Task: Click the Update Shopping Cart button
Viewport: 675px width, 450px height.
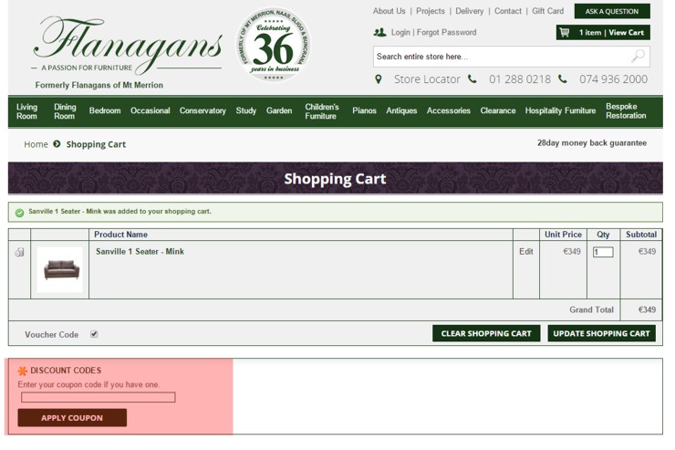Action: [601, 333]
